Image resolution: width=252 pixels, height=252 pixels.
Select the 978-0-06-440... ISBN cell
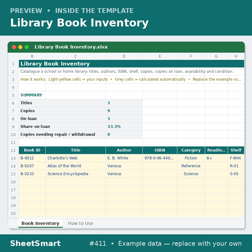tap(160, 158)
